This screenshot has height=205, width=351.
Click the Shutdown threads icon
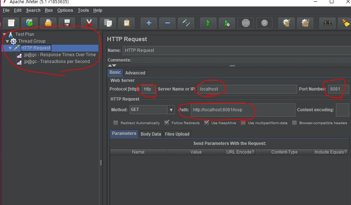tap(265, 23)
